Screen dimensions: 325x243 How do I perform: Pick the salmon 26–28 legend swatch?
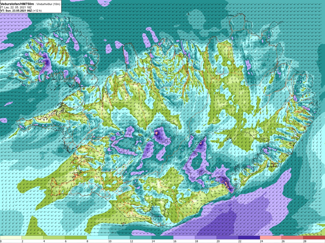click(292, 238)
